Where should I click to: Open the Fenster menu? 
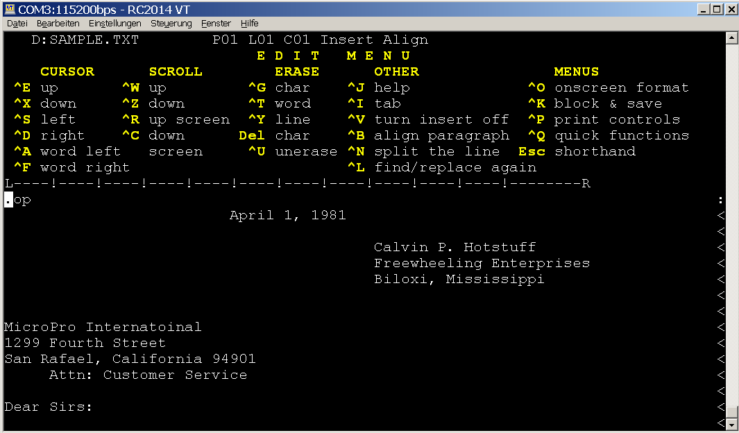coord(216,23)
